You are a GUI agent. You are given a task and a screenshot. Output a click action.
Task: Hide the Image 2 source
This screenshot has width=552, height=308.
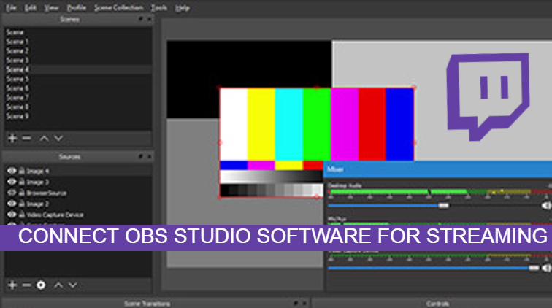(x=12, y=204)
